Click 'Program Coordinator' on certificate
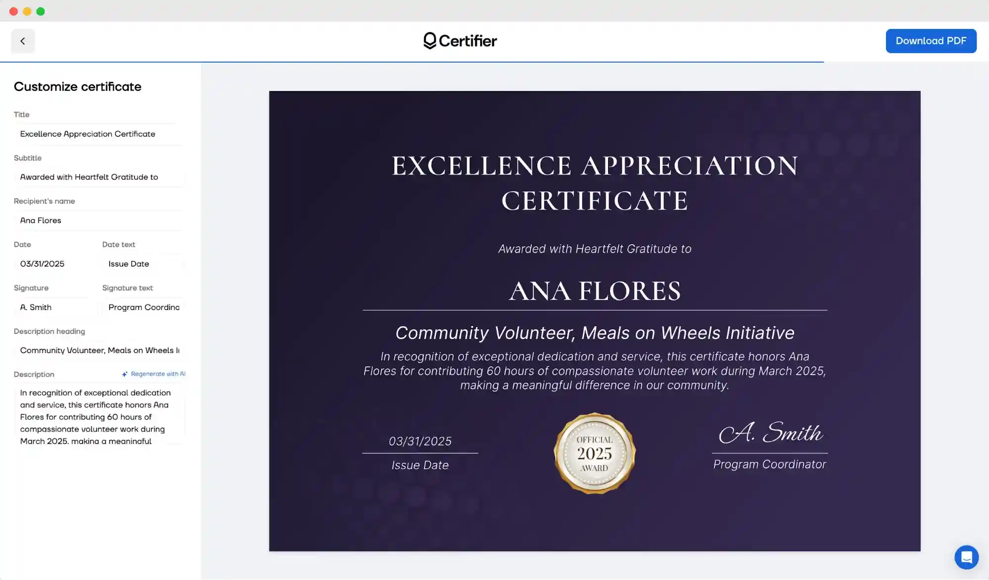Image resolution: width=989 pixels, height=580 pixels. tap(769, 465)
